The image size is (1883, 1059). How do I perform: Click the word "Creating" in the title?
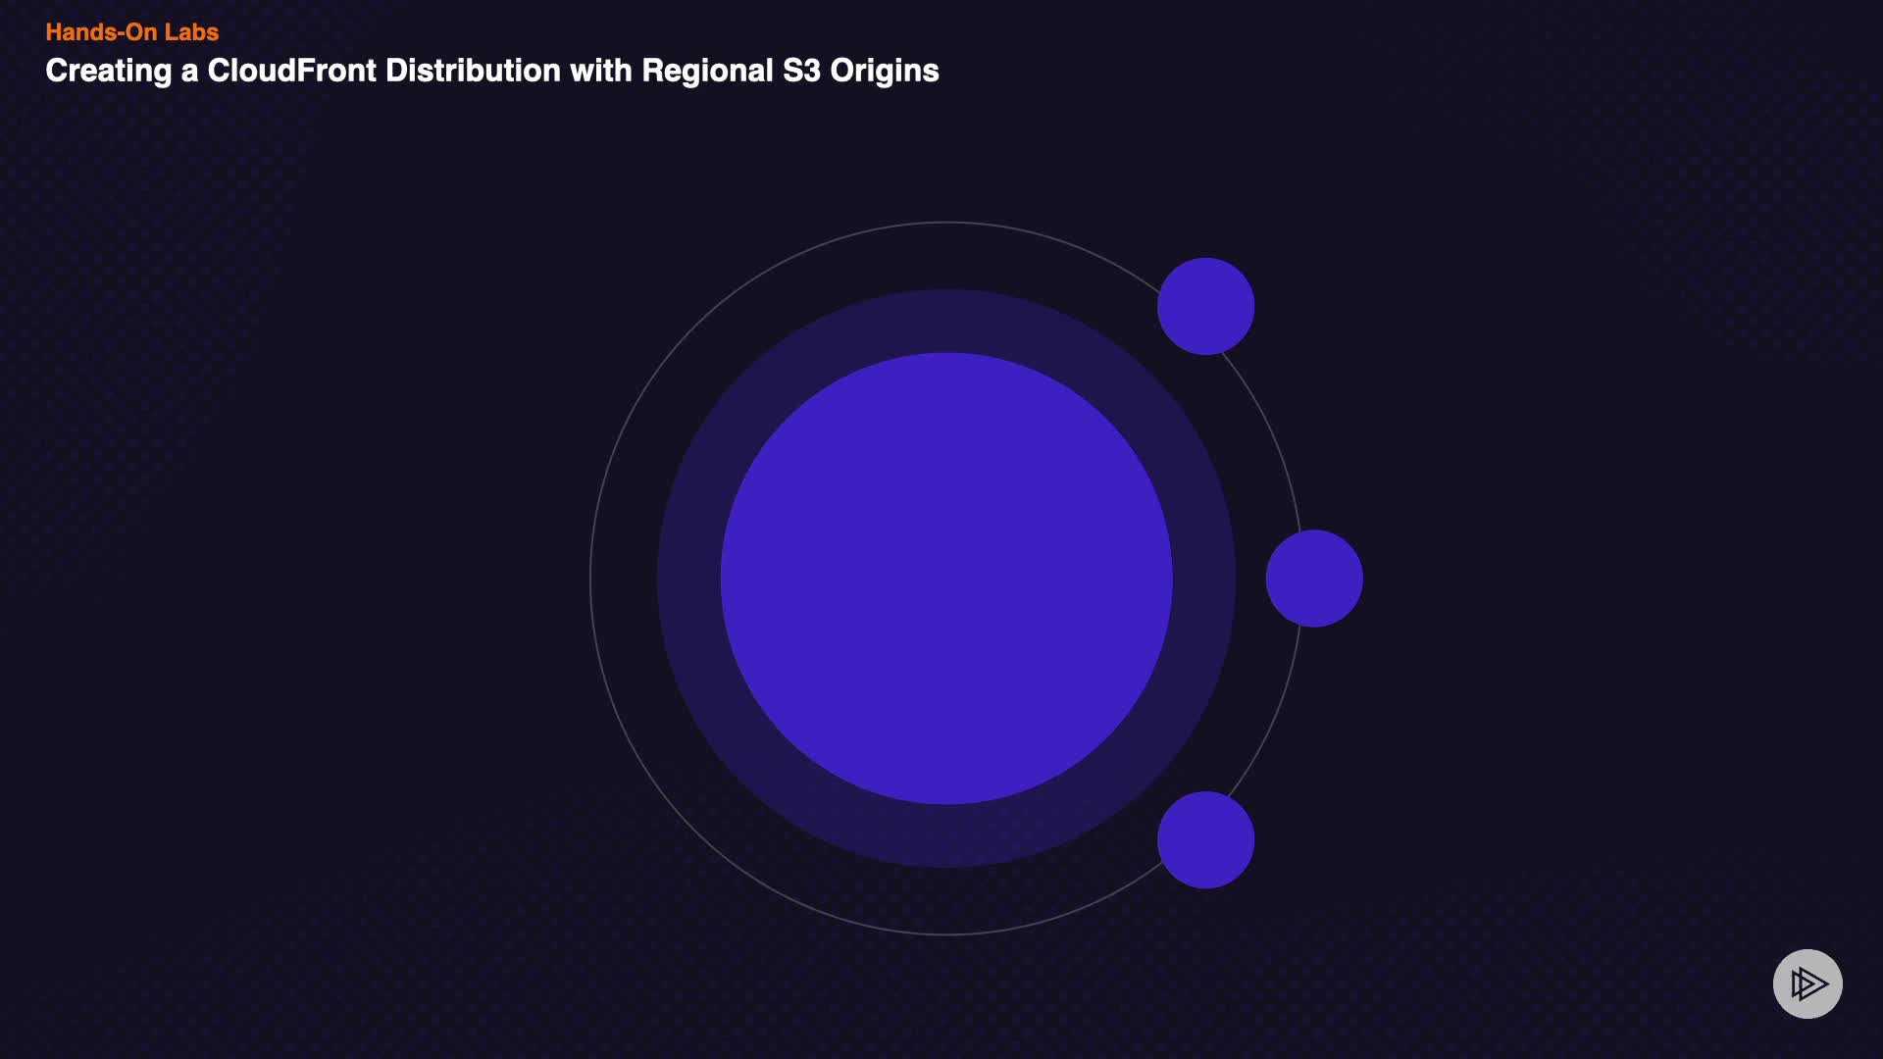click(108, 71)
